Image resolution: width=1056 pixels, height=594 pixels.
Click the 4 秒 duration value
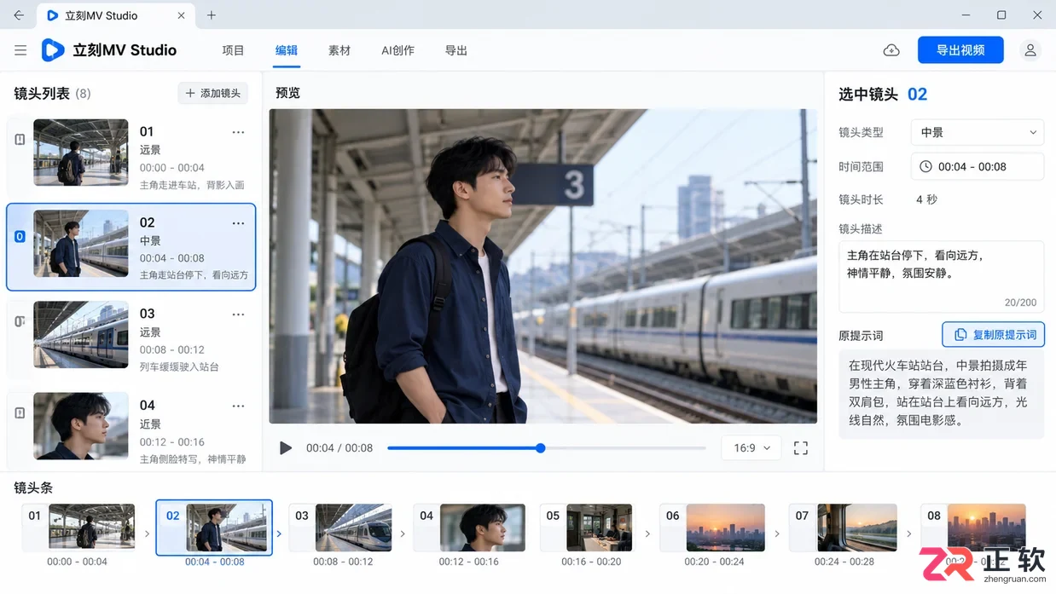[926, 199]
